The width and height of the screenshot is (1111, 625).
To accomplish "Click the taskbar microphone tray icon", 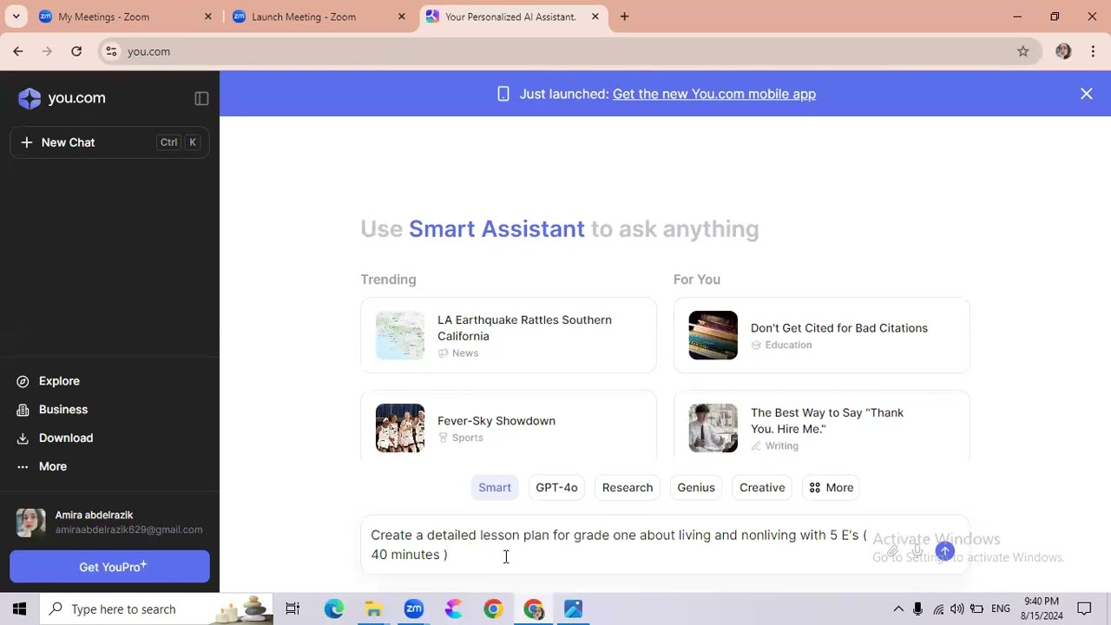I will (918, 609).
